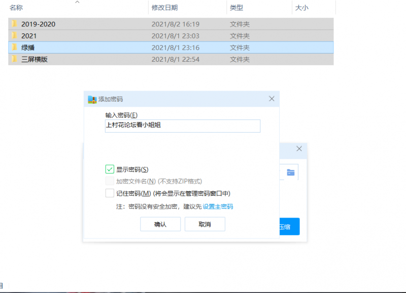Screen dimensions: 406x293
Task: Click the folder icon beside 绿播
Action: click(15, 48)
